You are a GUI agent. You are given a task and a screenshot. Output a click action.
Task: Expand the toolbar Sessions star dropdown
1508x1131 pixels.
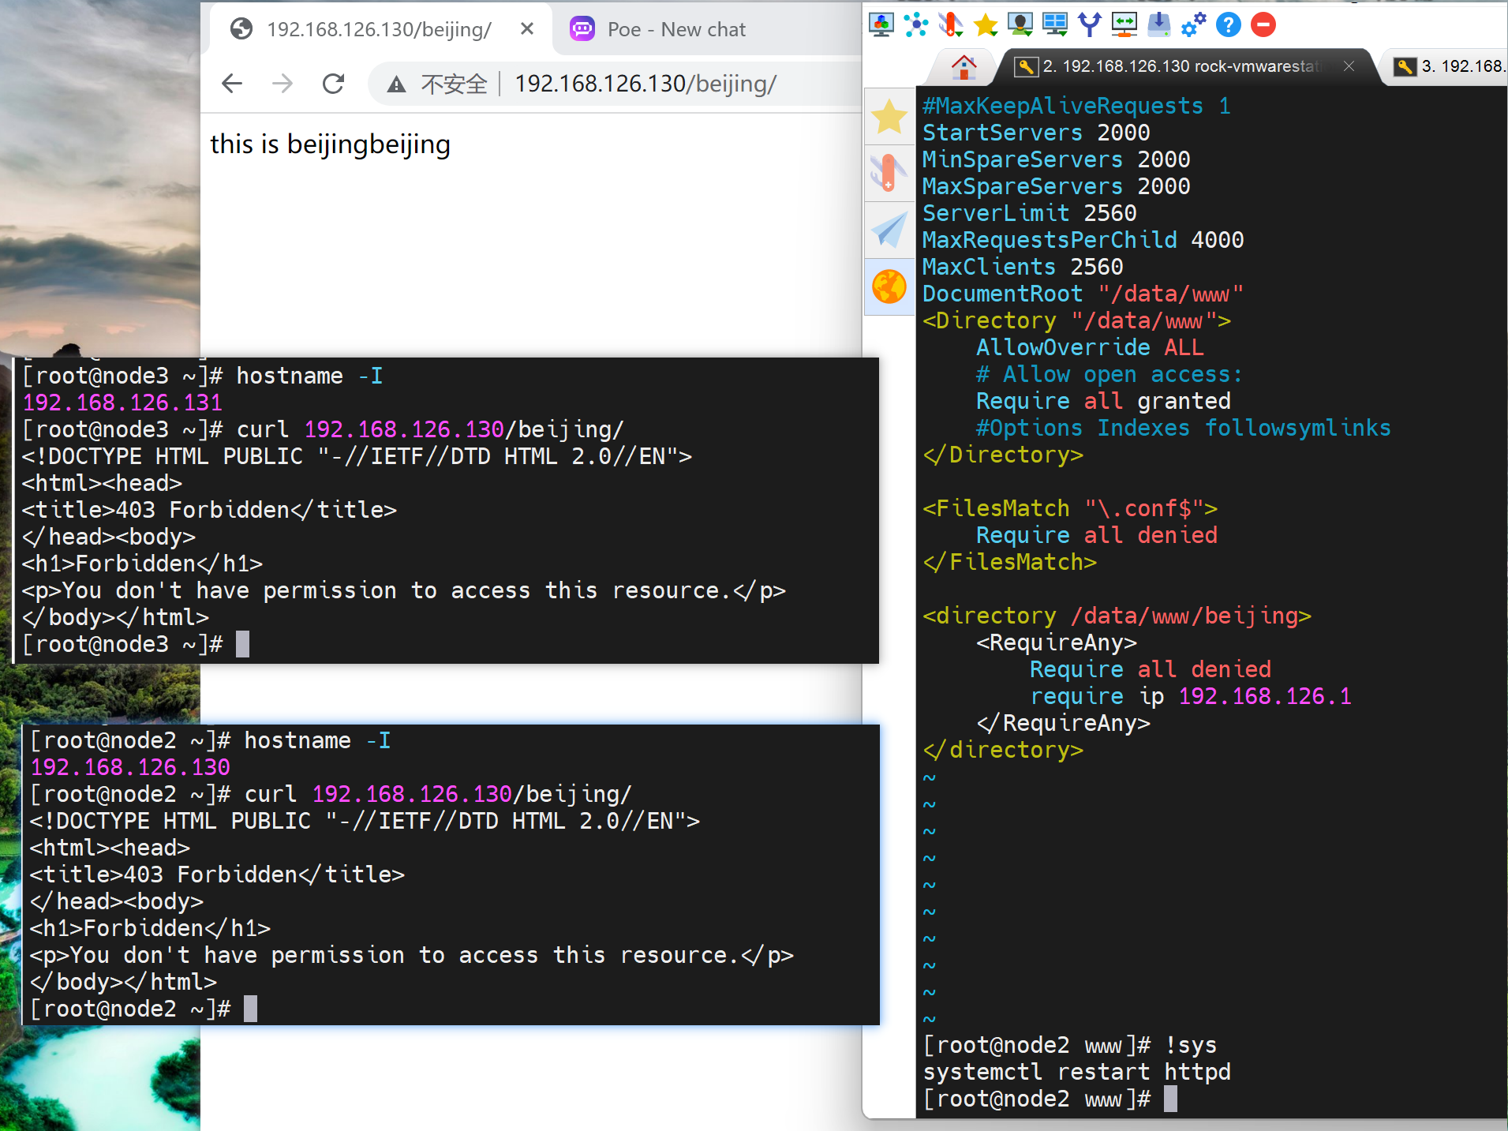986,25
